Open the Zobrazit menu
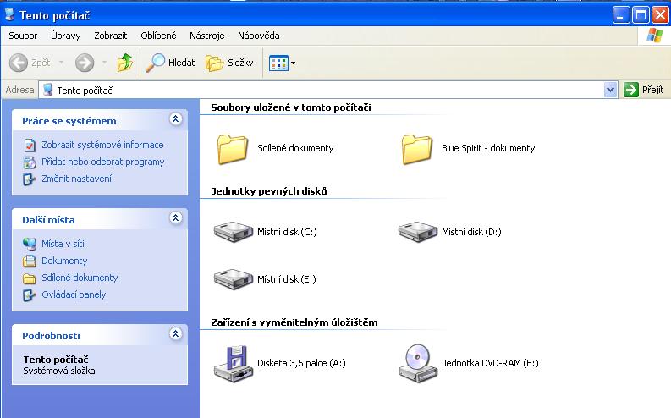 [x=112, y=36]
